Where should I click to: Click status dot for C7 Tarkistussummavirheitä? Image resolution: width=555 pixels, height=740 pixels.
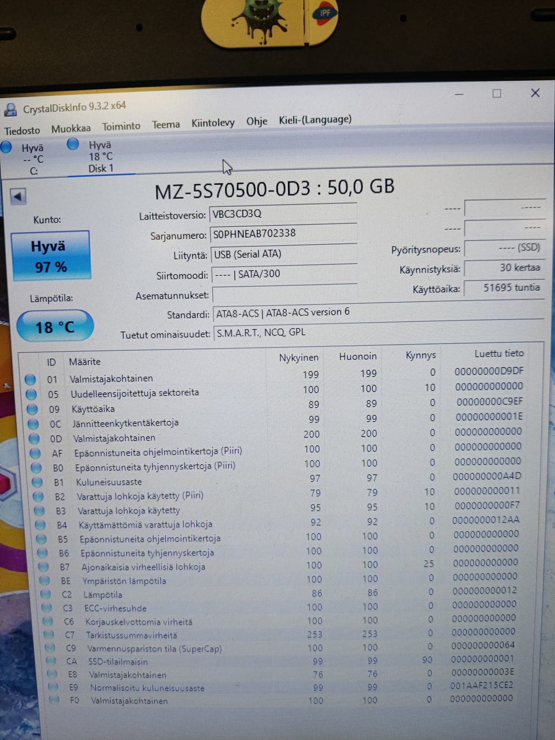coord(49,635)
